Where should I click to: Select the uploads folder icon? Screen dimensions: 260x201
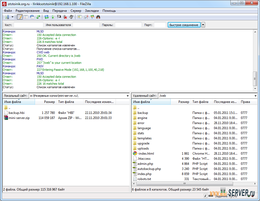(135, 148)
